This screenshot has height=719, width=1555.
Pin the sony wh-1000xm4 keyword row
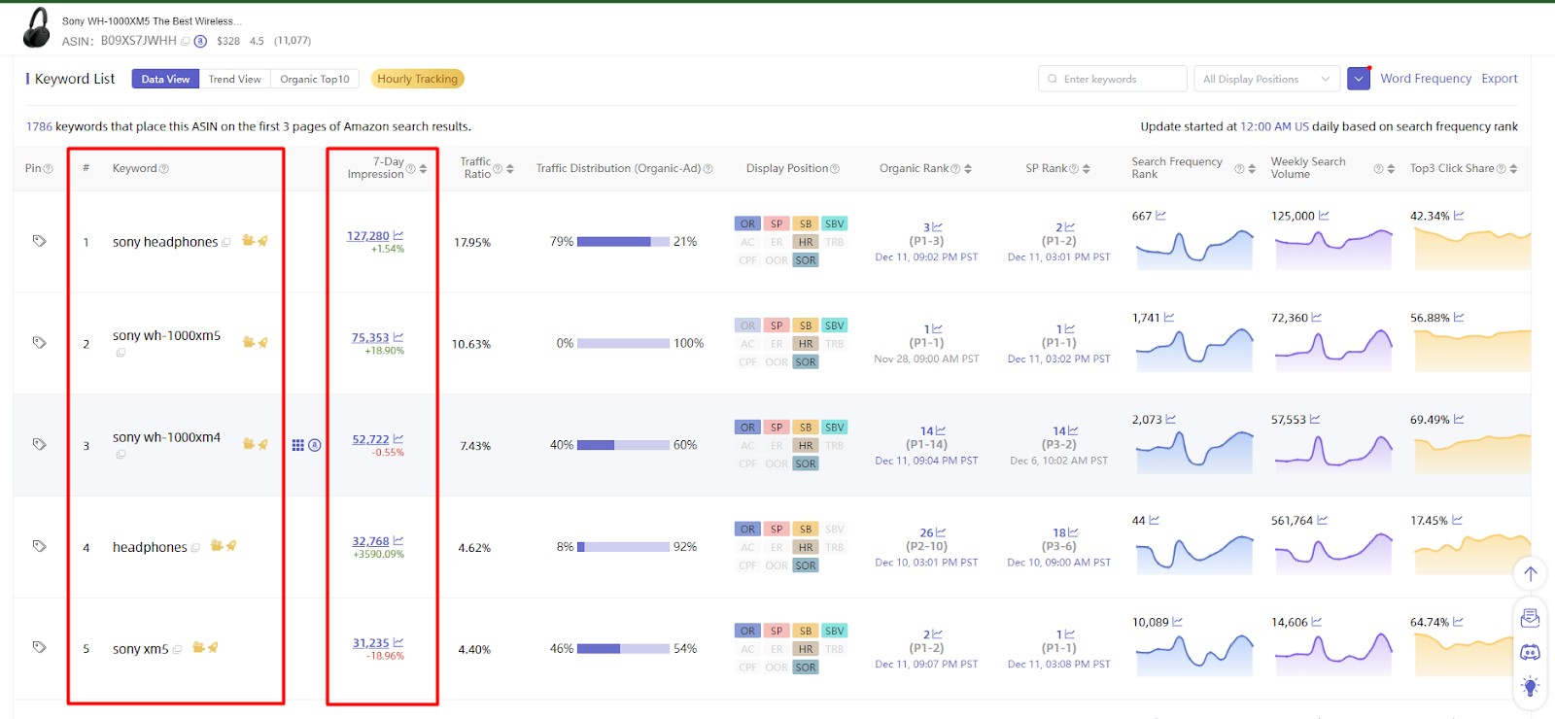pyautogui.click(x=40, y=444)
